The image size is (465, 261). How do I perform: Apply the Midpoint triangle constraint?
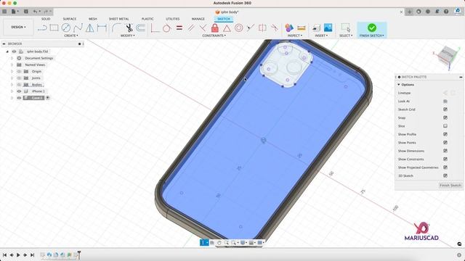tap(227, 28)
